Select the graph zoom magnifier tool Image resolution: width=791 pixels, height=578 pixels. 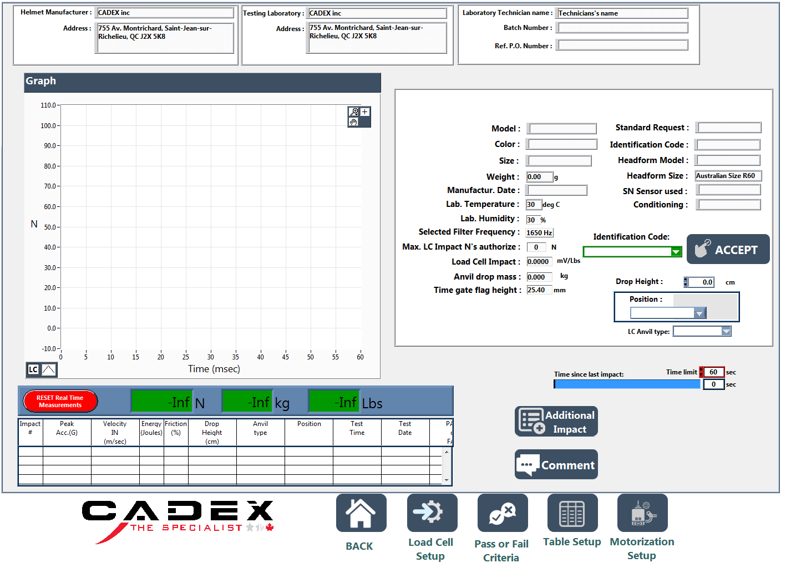[353, 112]
